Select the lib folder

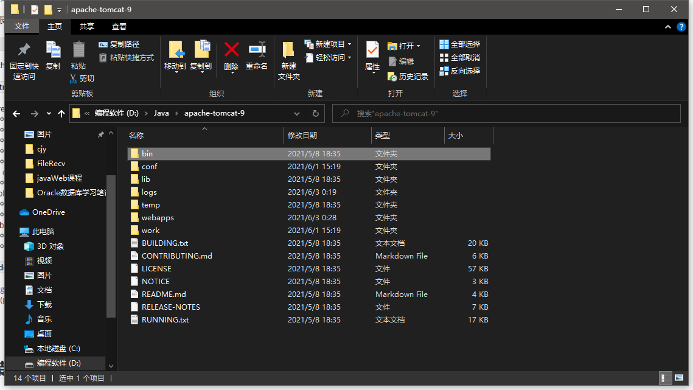(x=309, y=179)
